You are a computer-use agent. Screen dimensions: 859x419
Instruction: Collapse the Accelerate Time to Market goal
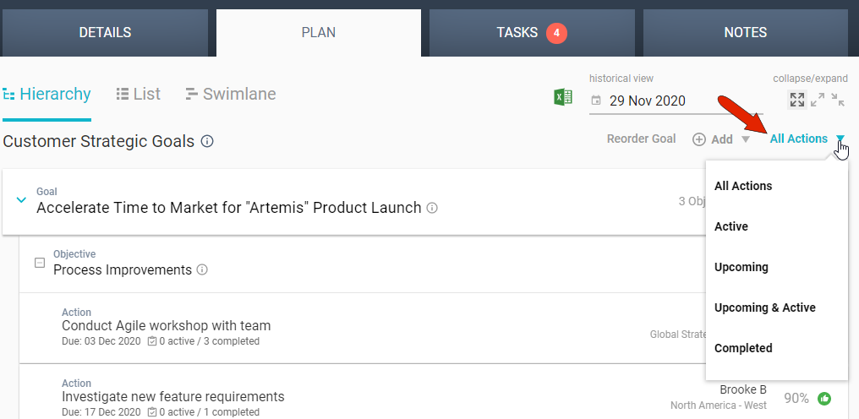(x=22, y=200)
